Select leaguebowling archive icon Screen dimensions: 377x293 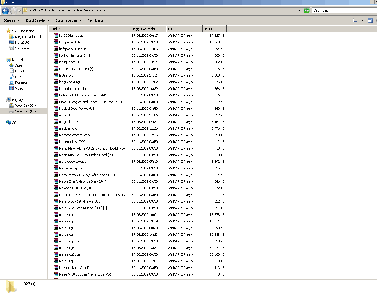56,82
